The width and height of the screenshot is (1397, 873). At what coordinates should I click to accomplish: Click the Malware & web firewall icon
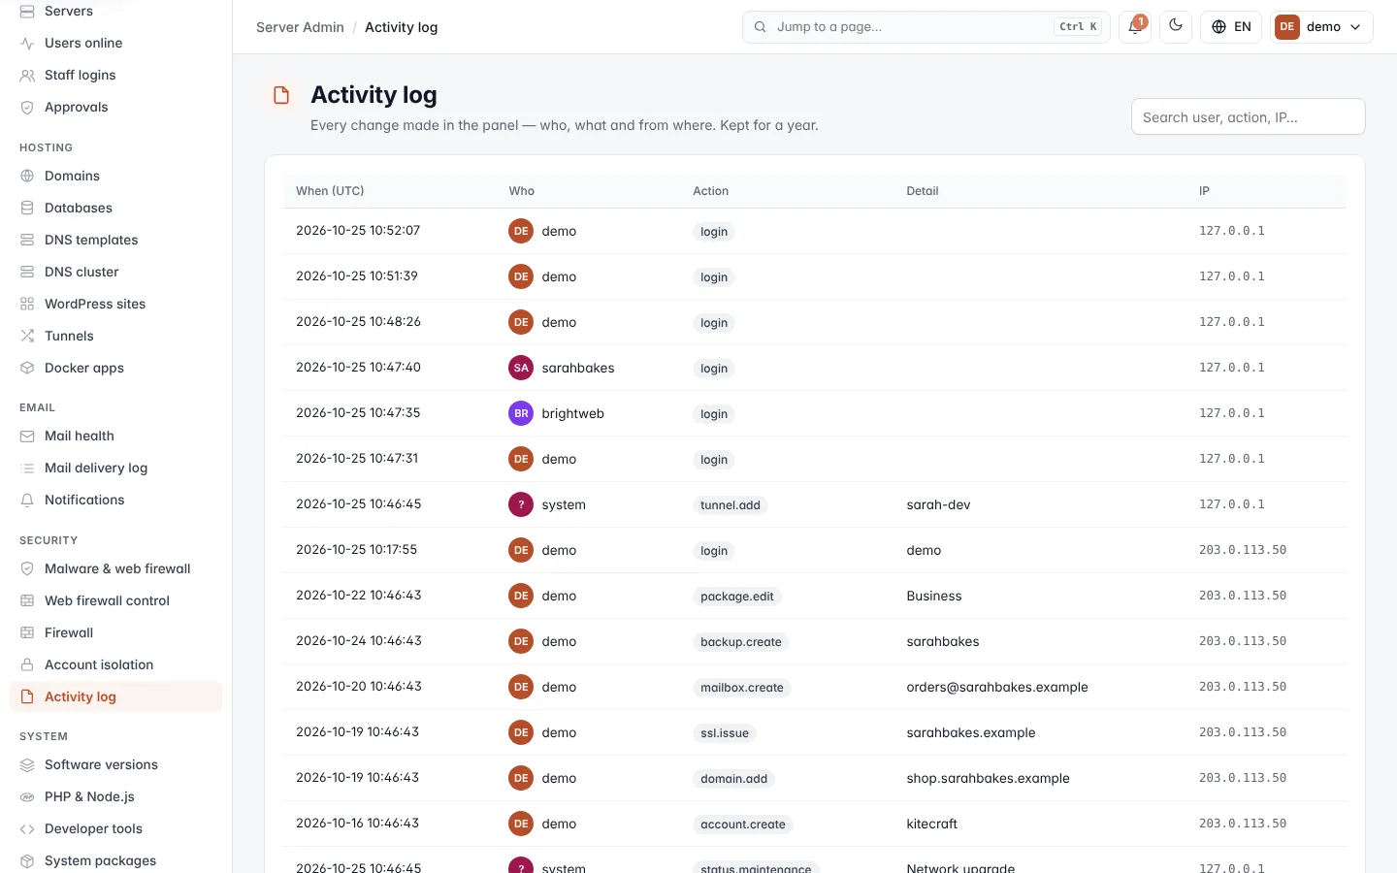point(27,569)
